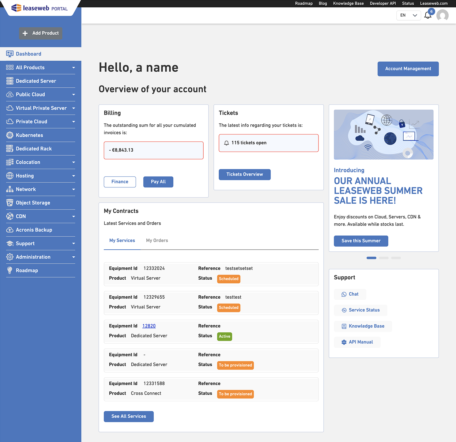Select the first carousel indicator
This screenshot has height=442, width=456.
pyautogui.click(x=371, y=258)
